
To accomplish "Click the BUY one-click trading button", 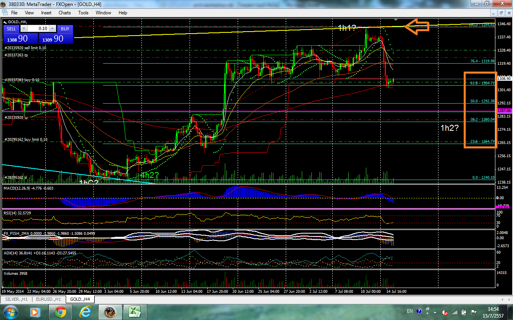I will click(65, 29).
